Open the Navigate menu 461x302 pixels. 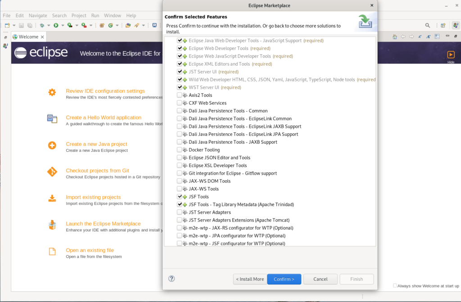38,16
